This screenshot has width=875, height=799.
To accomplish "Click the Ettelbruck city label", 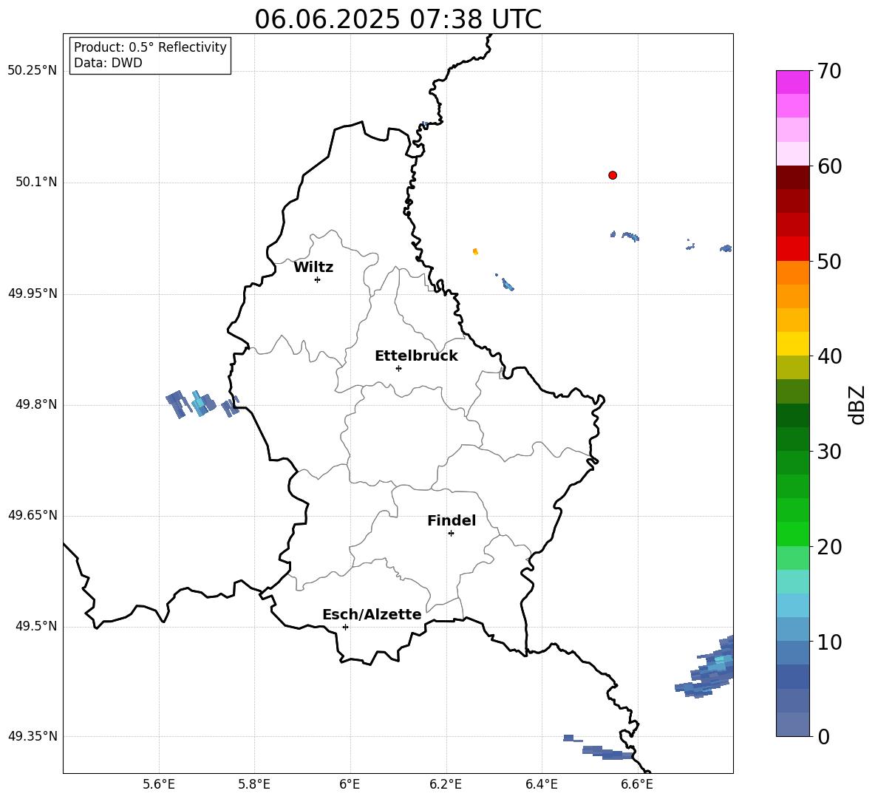I will pos(416,356).
